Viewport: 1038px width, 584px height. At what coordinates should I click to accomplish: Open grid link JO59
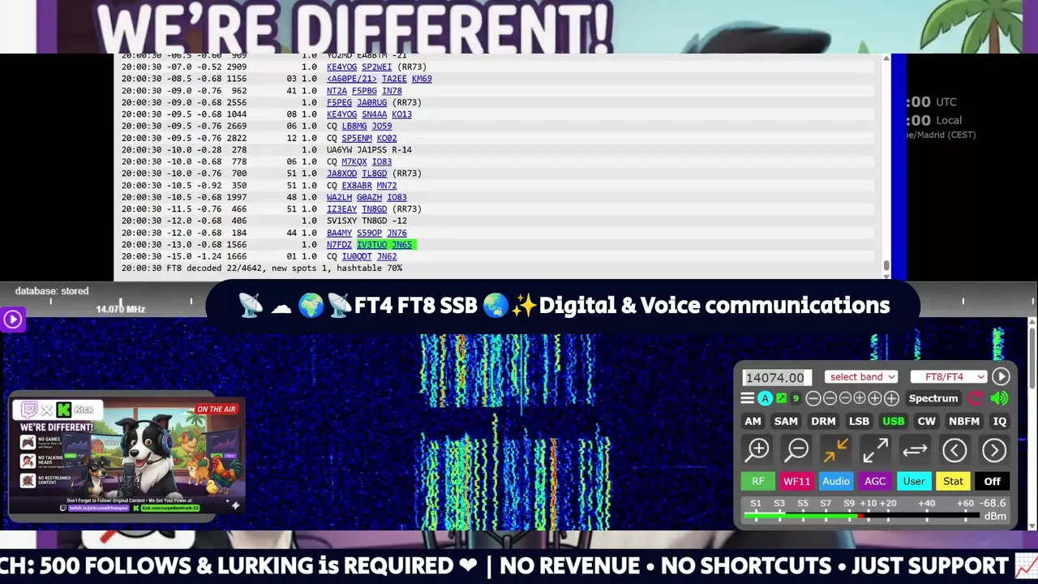point(381,126)
